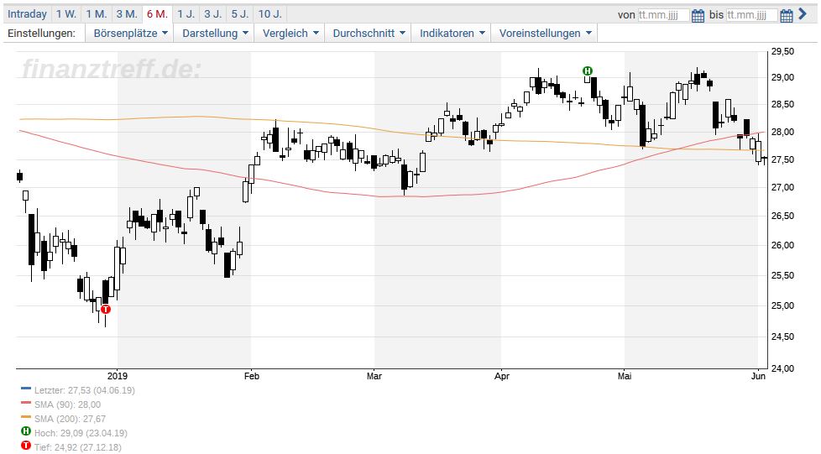Screen dimensions: 821x454
Task: Select the 10 J. time range tab
Action: coord(270,14)
